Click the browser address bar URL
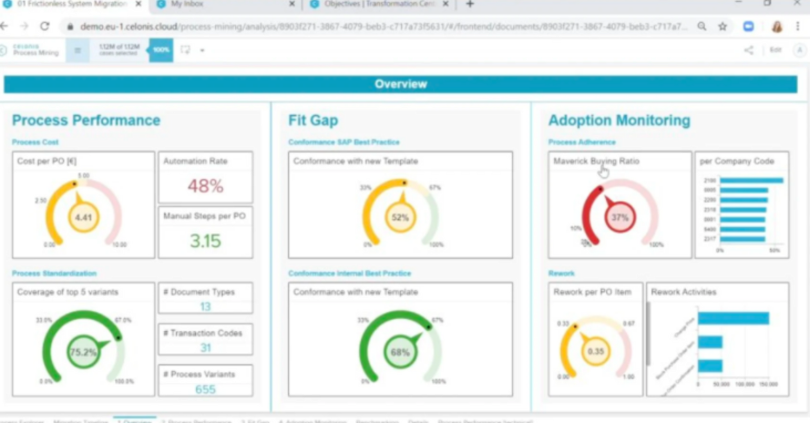 point(383,26)
